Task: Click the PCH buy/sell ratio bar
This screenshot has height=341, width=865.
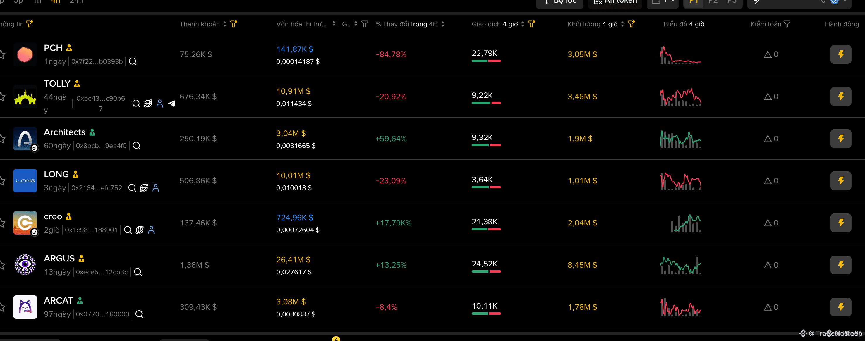Action: [486, 61]
